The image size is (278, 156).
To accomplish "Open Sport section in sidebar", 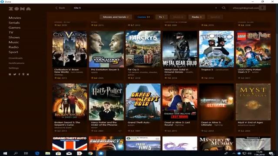I will (13, 52).
